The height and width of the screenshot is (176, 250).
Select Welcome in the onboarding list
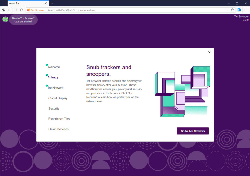(x=54, y=67)
